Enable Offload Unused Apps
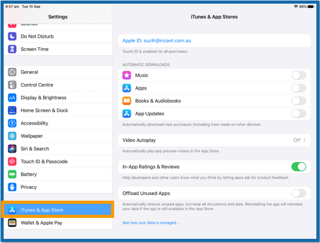 (299, 193)
